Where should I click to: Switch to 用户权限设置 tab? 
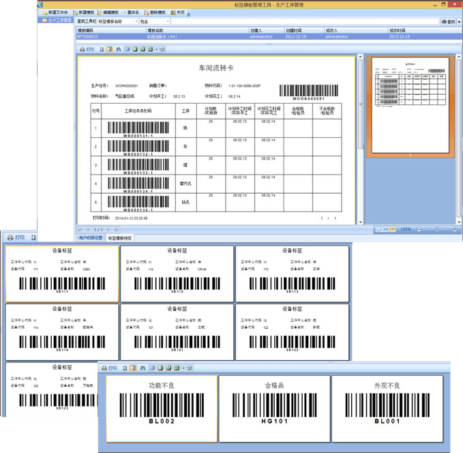(91, 238)
